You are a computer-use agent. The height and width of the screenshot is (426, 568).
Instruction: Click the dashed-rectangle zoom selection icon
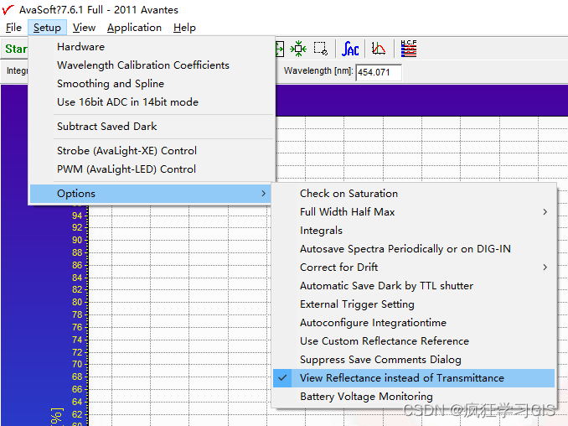coord(321,49)
